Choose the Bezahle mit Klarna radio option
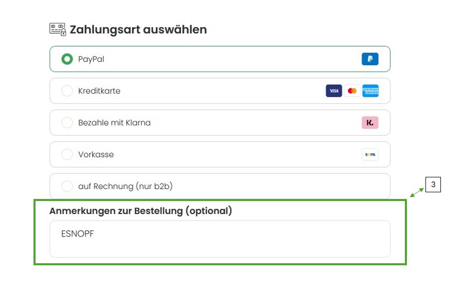This screenshot has width=460, height=291. [67, 123]
